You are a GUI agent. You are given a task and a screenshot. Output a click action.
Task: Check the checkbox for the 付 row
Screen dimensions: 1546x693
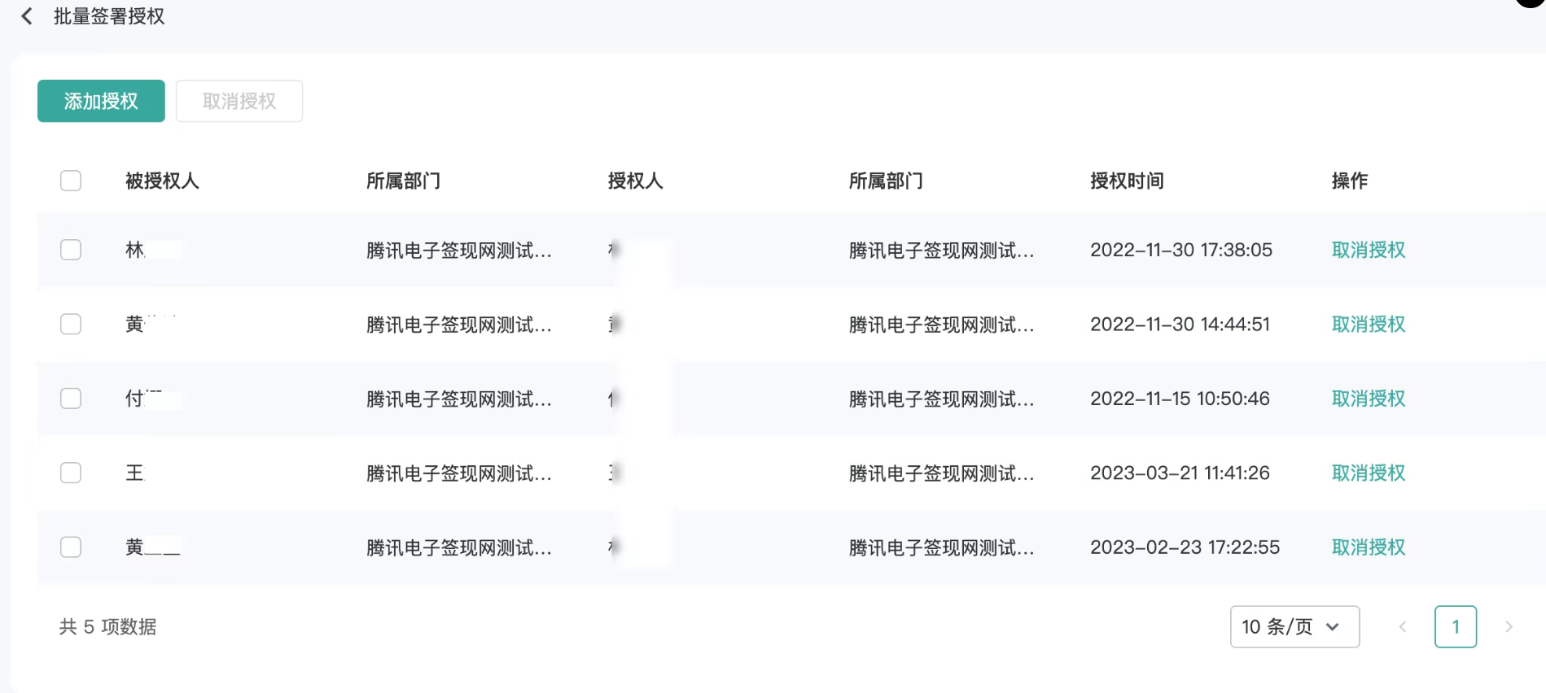70,399
